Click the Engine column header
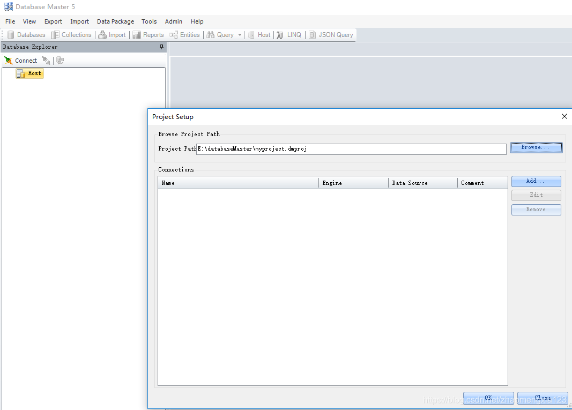Screen dimensions: 572x410 [x=353, y=183]
